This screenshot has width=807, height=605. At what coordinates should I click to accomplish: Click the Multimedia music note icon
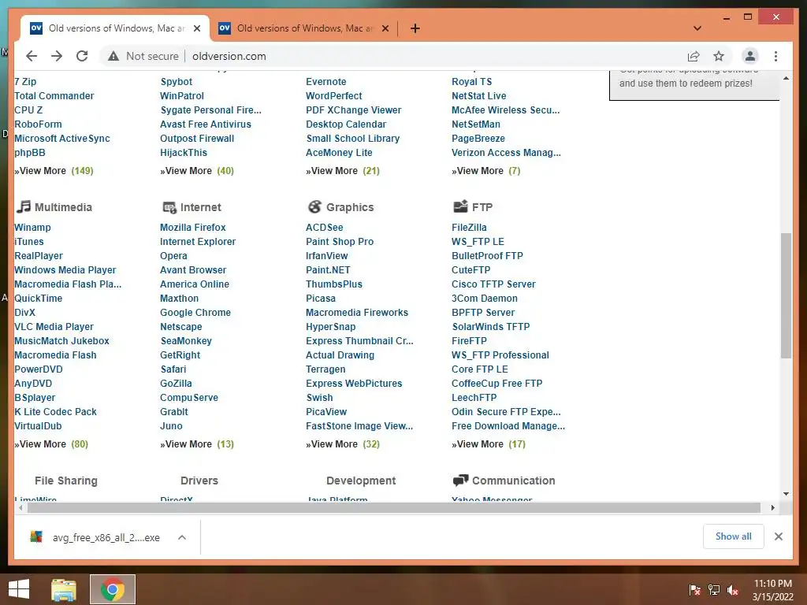point(23,207)
